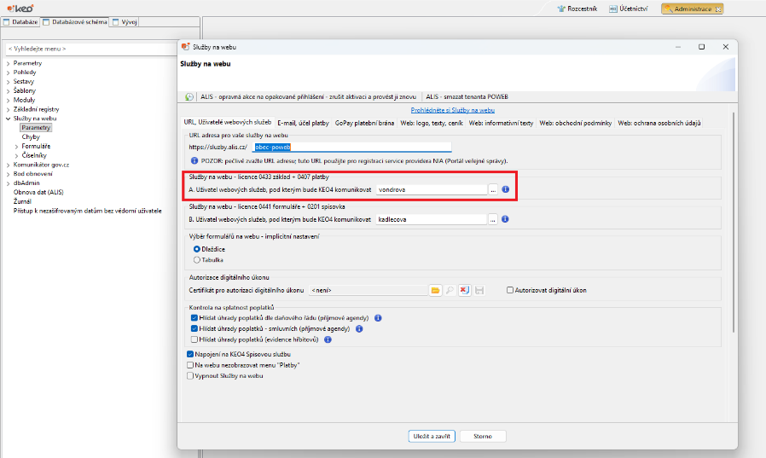
Task: Check Vypnout Služby na webu
Action: click(190, 375)
